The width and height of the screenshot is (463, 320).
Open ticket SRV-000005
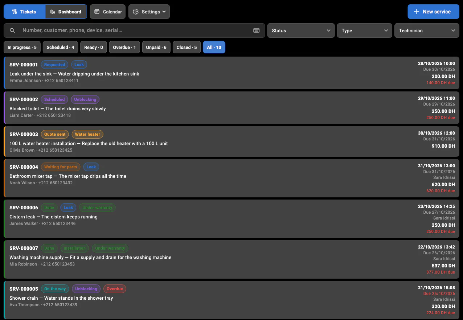point(231,300)
